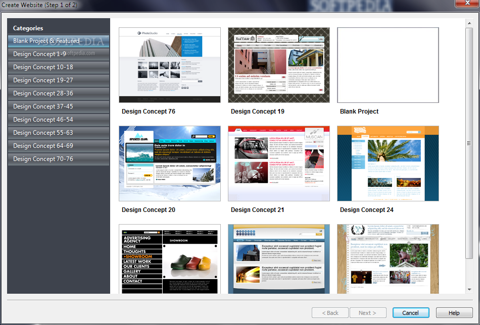480x325 pixels.
Task: Click the vertical scrollbar thumb
Action: [x=469, y=143]
